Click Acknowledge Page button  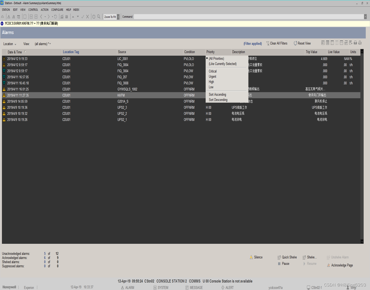[x=340, y=265]
